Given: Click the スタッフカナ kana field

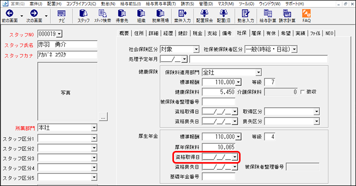Looking at the screenshot, I should point(68,55).
